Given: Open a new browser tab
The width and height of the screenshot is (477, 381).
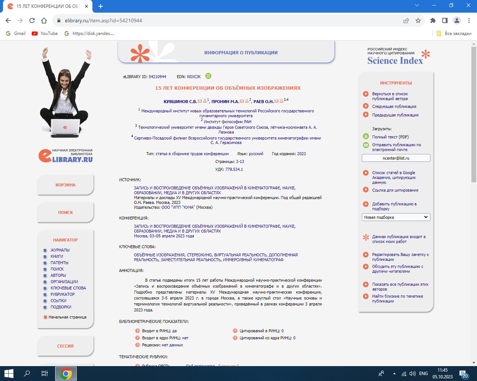Looking at the screenshot, I should pos(101,6).
